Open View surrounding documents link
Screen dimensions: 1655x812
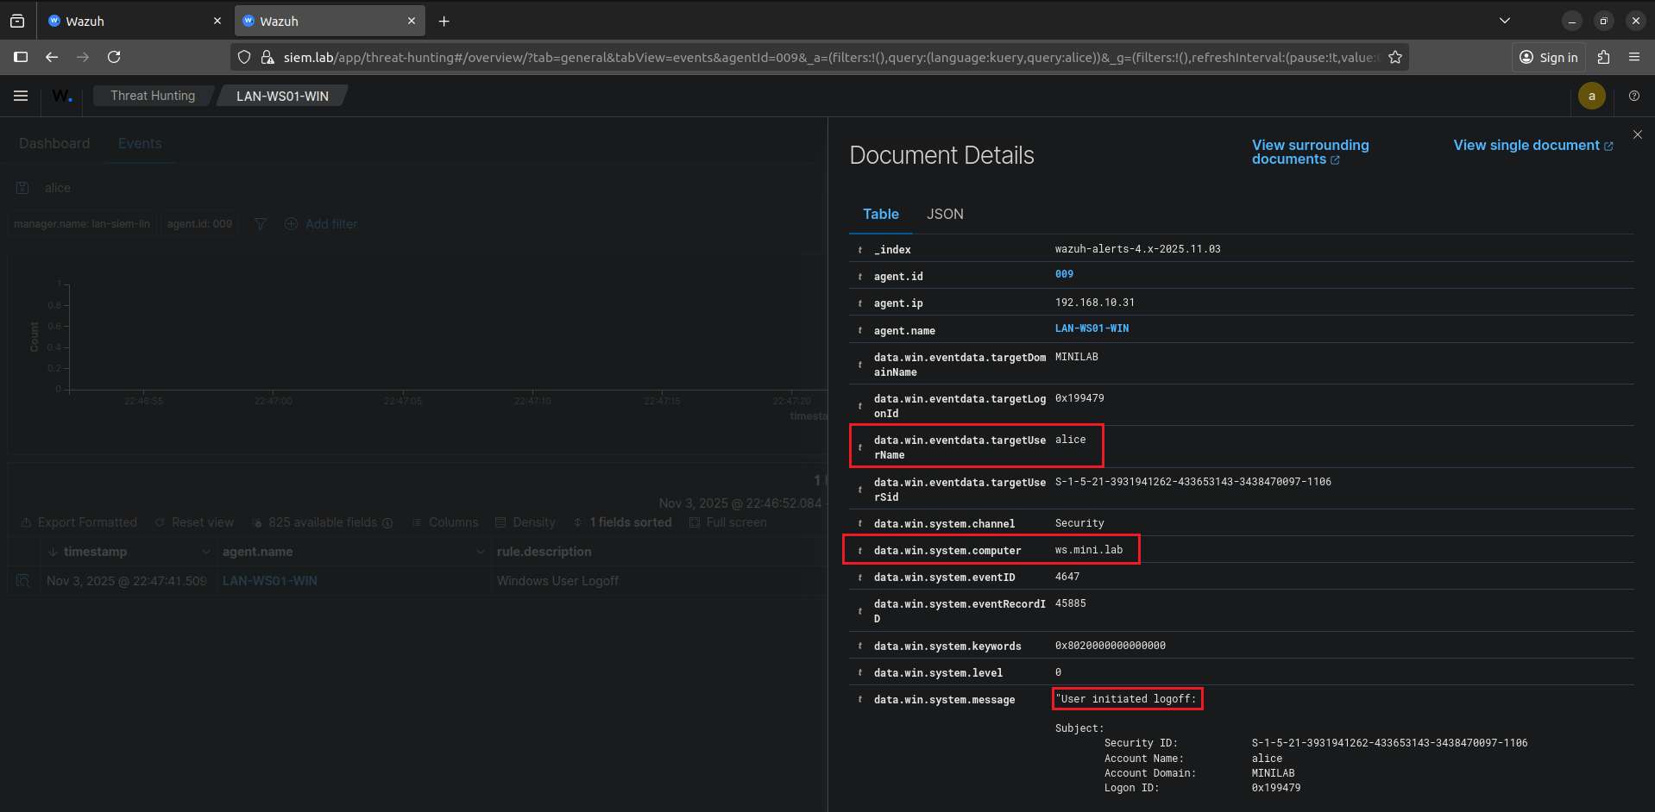(x=1310, y=152)
